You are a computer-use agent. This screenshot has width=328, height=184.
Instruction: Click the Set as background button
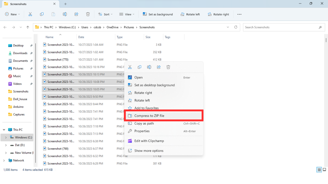coord(158,14)
